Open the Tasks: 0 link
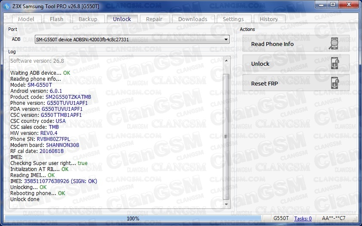The height and width of the screenshot is (226, 362). (x=303, y=218)
